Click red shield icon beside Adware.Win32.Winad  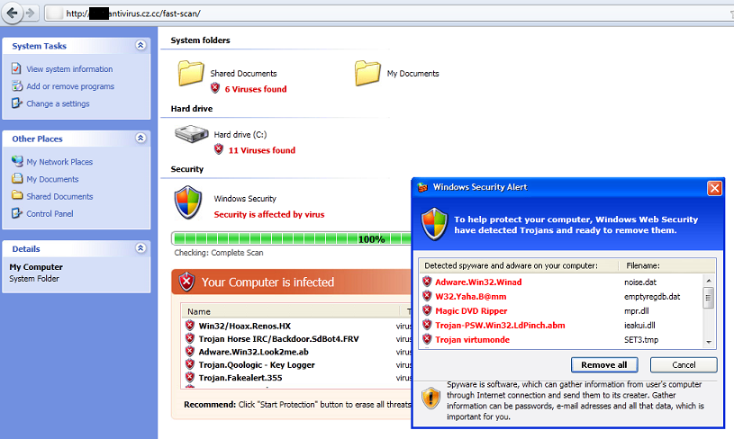(427, 282)
